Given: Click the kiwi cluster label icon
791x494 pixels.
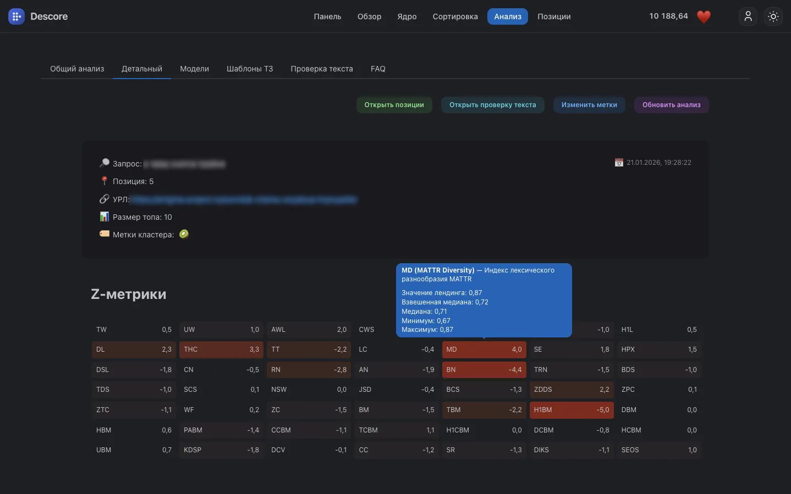Looking at the screenshot, I should click(x=184, y=234).
